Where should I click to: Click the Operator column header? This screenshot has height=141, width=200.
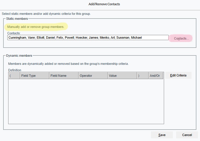(x=93, y=76)
